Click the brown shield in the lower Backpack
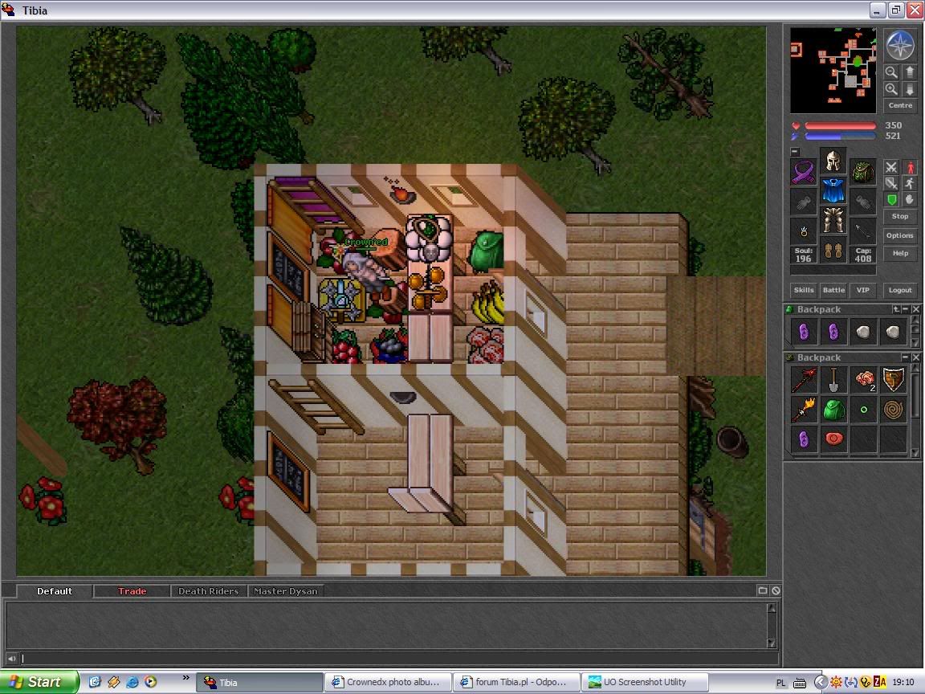 click(893, 380)
